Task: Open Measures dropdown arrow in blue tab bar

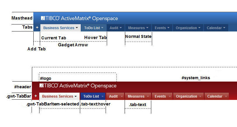Action: [x=147, y=28]
